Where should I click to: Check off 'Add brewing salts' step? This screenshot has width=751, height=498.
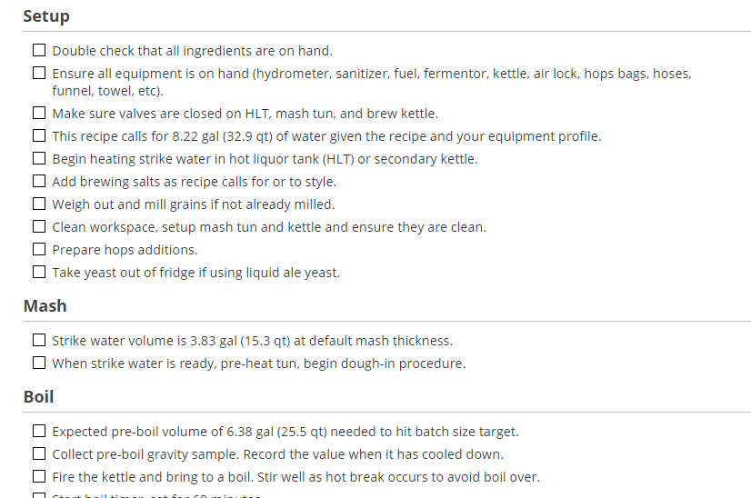[x=39, y=182]
